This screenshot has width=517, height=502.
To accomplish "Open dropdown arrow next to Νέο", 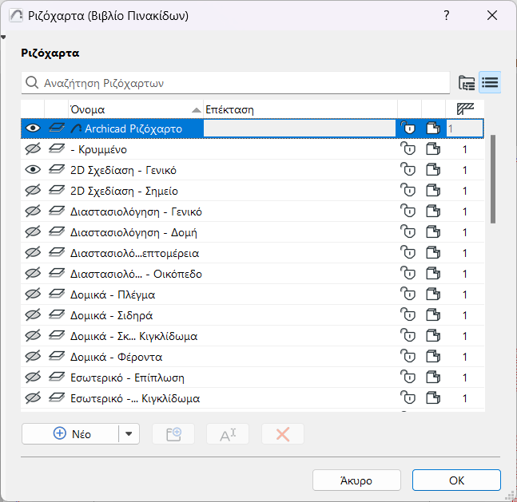I will pyautogui.click(x=128, y=434).
